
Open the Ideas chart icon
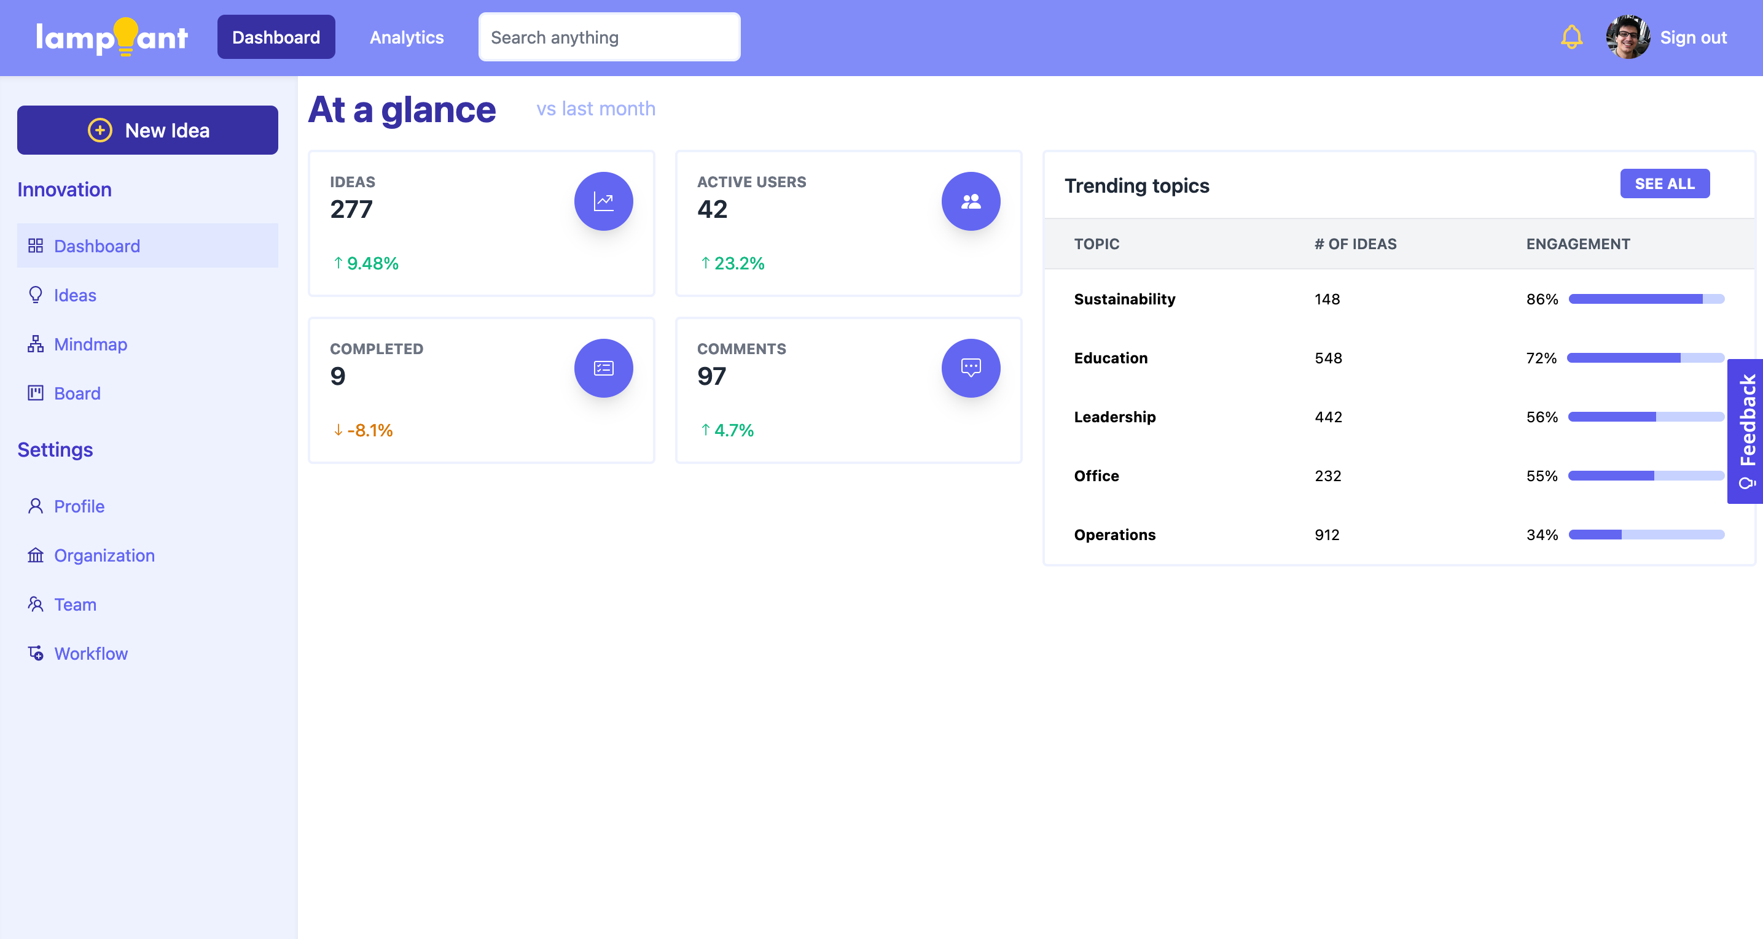click(x=603, y=201)
